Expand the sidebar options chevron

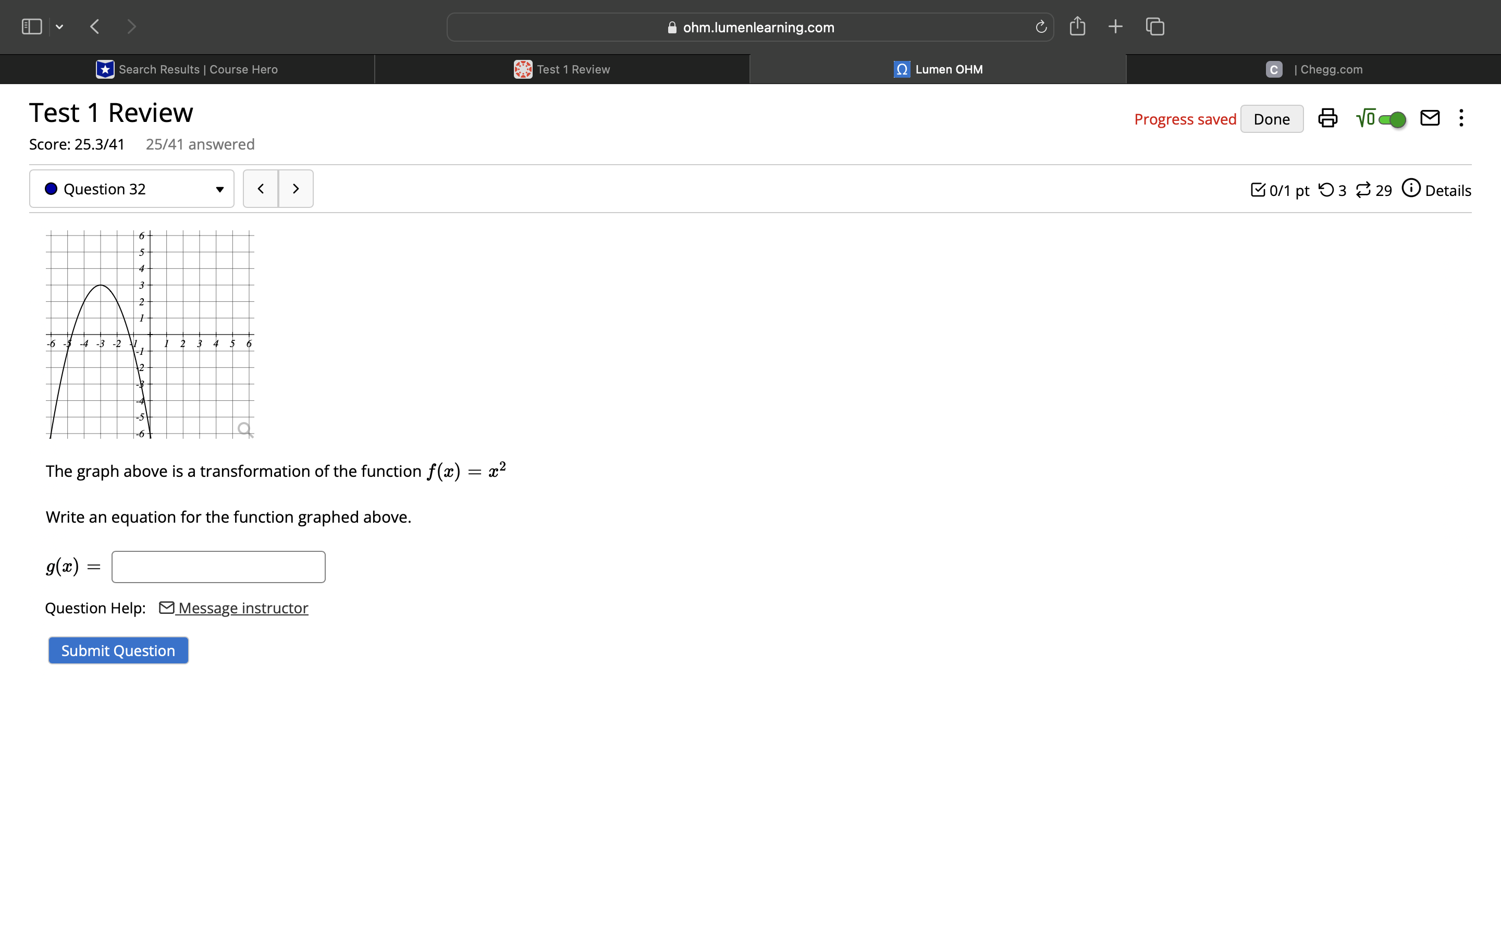tap(59, 27)
